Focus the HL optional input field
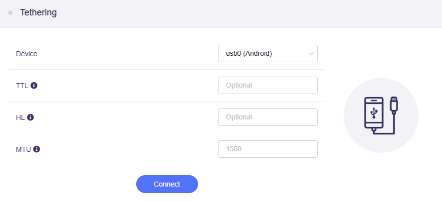The height and width of the screenshot is (202, 442). pos(268,117)
